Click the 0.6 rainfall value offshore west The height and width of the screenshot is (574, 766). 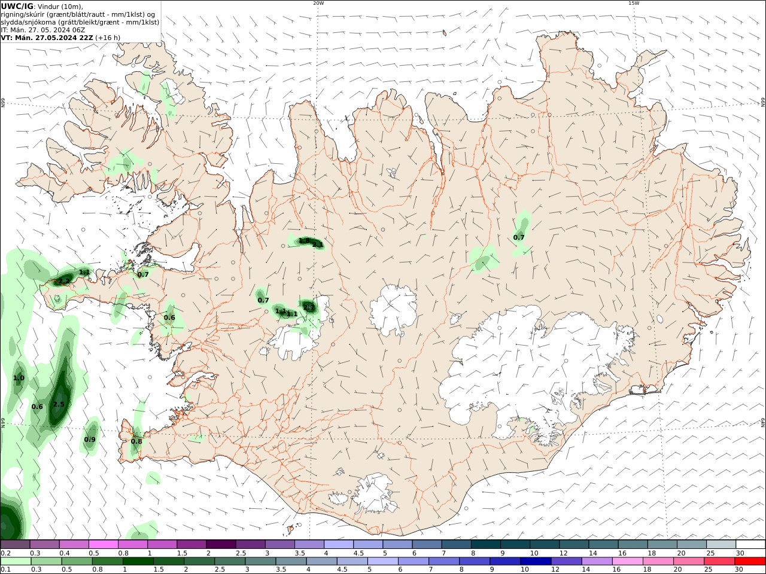coord(37,407)
